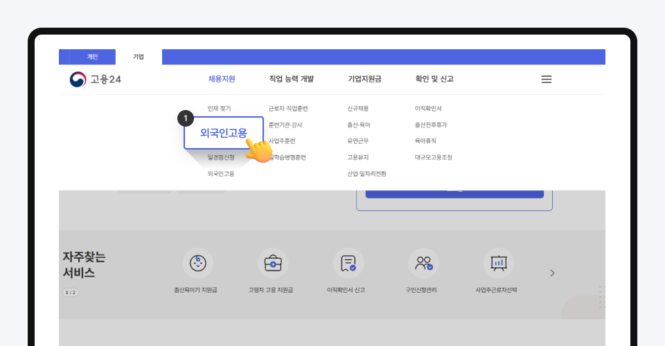Viewport: 665px width, 346px height.
Task: Expand the 기업지원금 menu
Action: [364, 79]
